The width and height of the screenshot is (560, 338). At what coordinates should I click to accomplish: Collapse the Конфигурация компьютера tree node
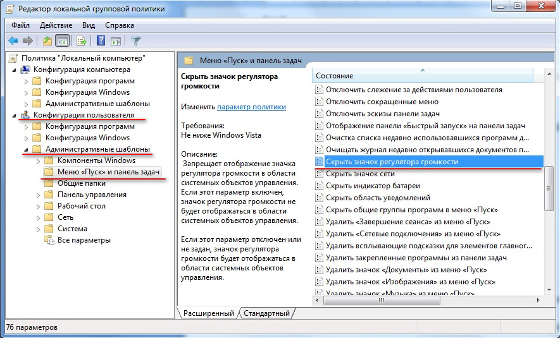coord(14,70)
